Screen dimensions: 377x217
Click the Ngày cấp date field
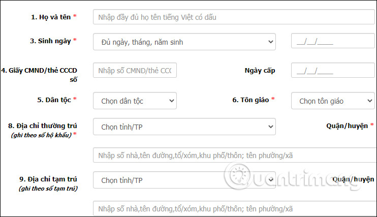(x=333, y=70)
